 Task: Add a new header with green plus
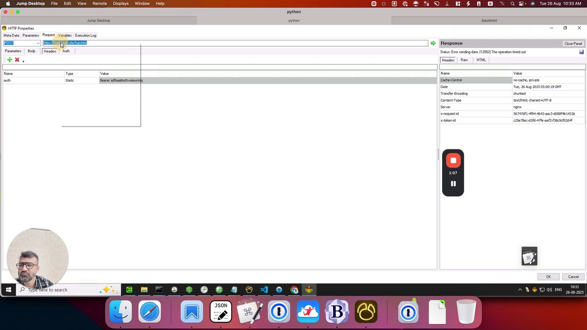(10, 60)
